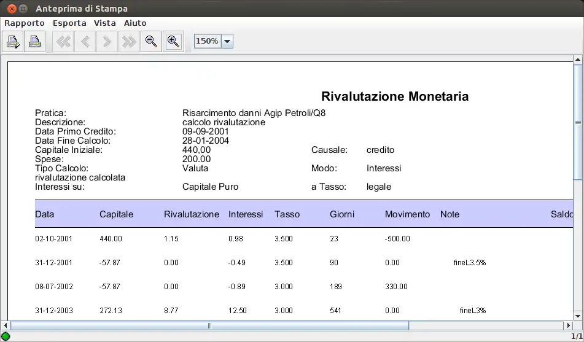This screenshot has width=584, height=342.
Task: Open the Vista menu
Action: click(105, 23)
